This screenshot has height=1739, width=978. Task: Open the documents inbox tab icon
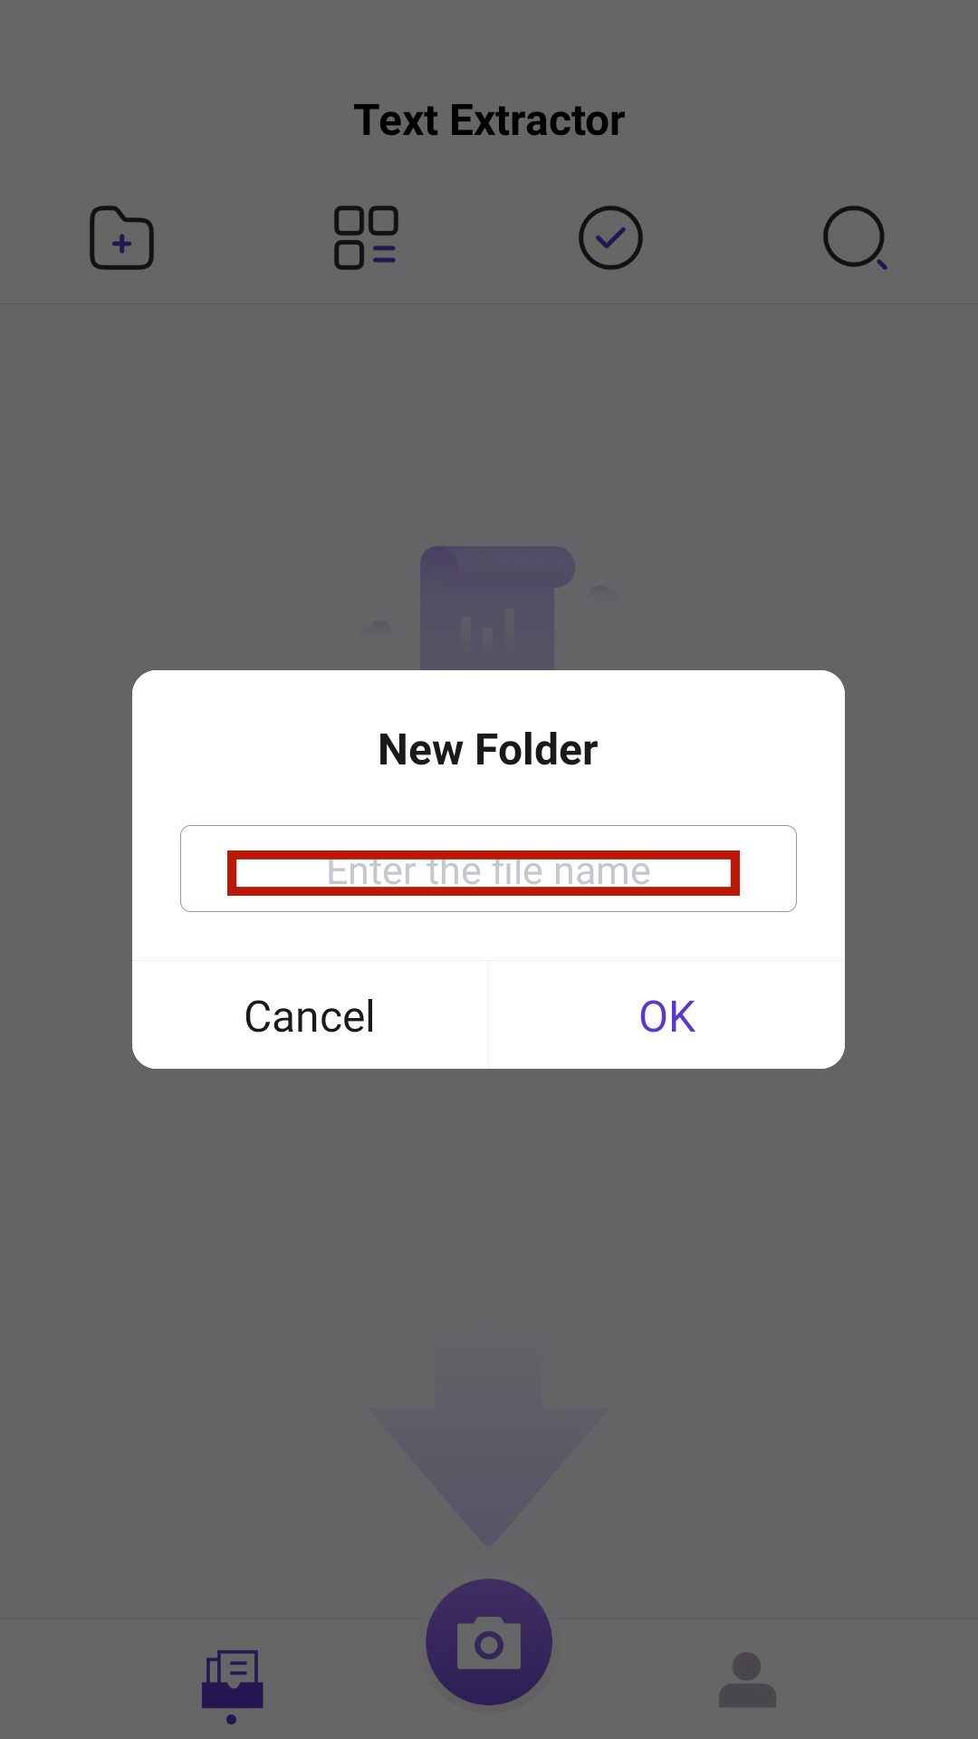point(233,1678)
